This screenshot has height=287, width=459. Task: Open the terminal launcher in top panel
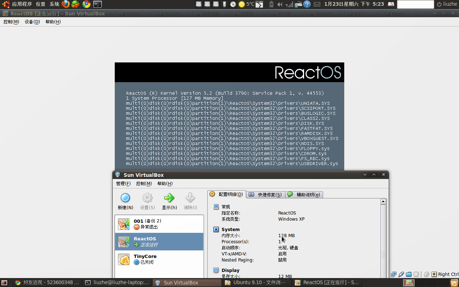coord(97,4)
